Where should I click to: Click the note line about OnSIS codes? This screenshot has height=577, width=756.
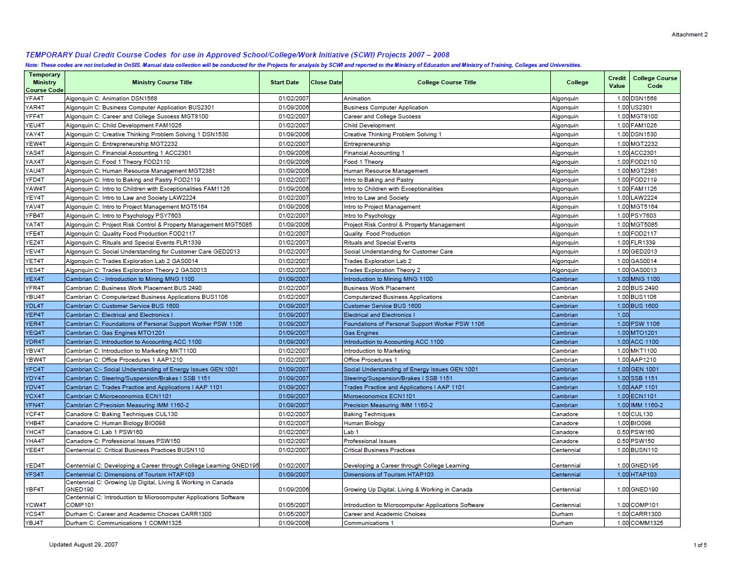tap(303, 65)
